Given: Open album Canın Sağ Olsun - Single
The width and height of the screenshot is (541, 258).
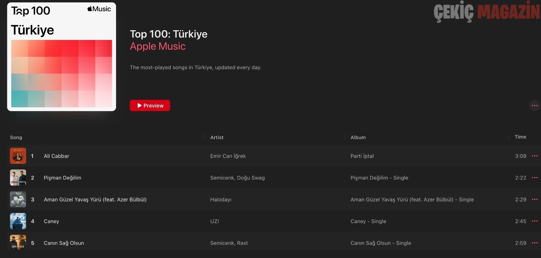Looking at the screenshot, I should [381, 243].
